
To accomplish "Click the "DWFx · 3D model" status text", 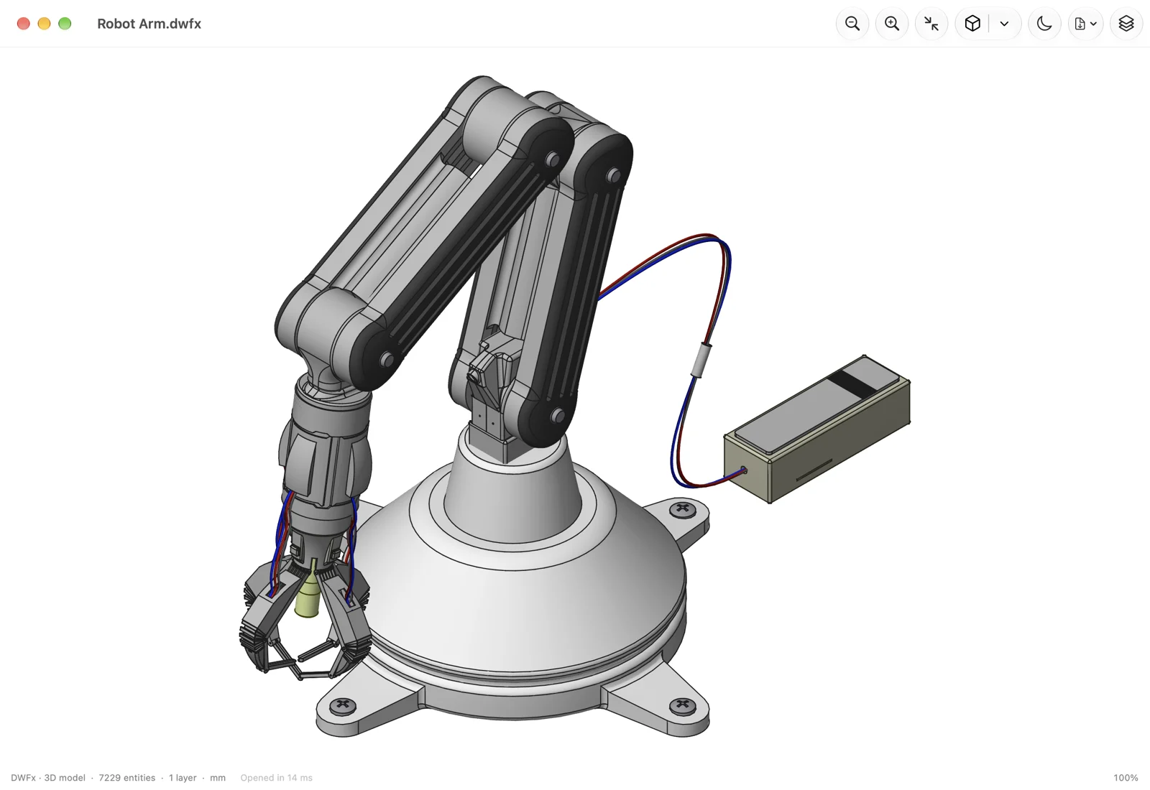I will tap(48, 778).
